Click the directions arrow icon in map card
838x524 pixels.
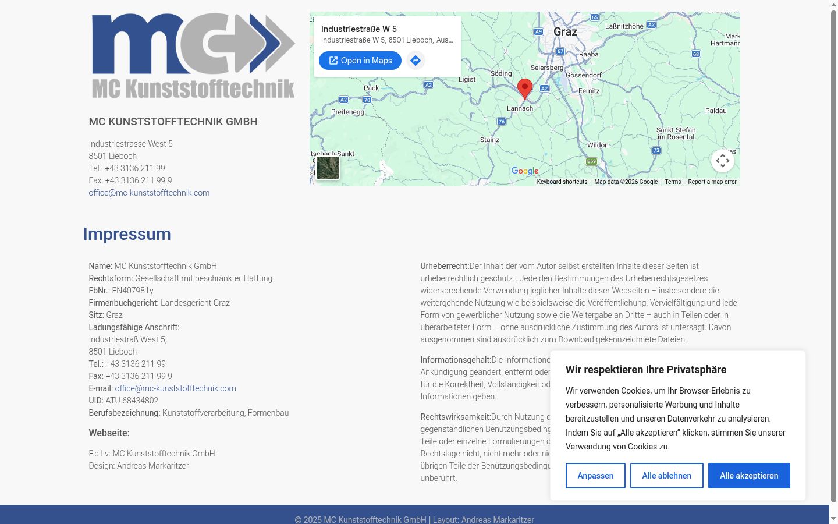(x=416, y=61)
